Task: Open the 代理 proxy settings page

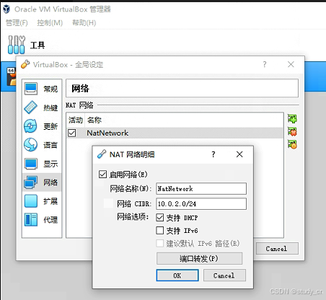Action: 42,219
